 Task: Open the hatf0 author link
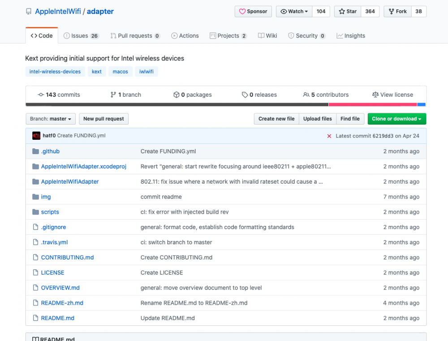coord(49,135)
